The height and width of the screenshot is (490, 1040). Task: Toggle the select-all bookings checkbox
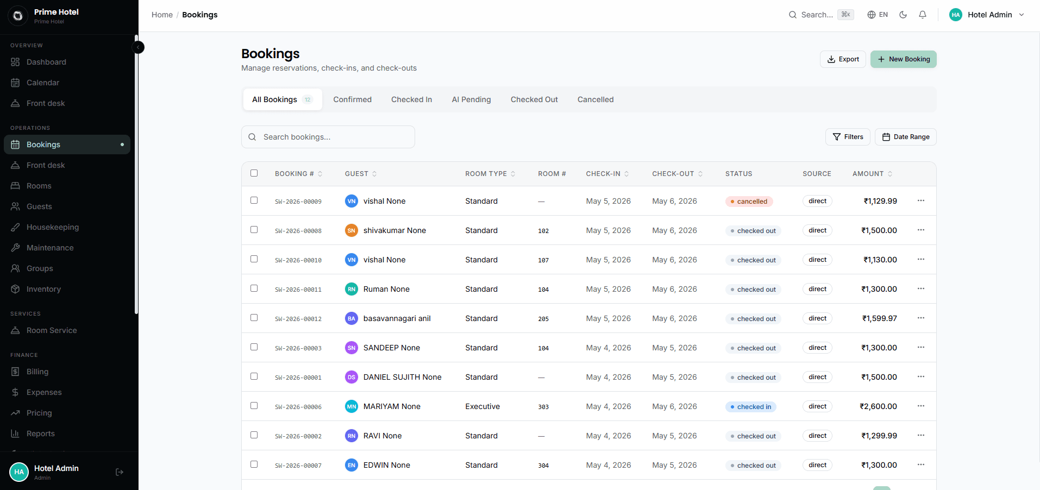point(254,173)
